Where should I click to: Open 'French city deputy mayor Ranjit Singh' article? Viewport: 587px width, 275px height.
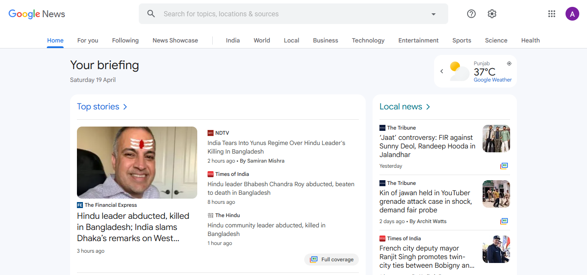[x=427, y=257]
